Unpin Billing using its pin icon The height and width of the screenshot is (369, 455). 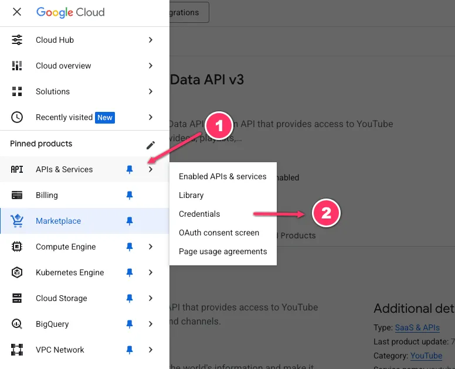coord(130,196)
